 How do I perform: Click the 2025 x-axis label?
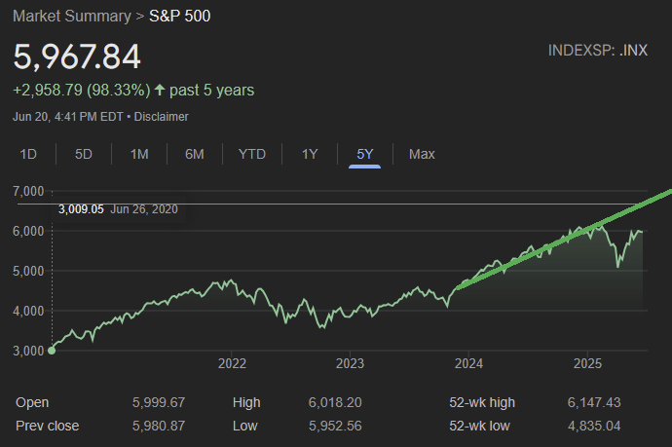coord(587,363)
